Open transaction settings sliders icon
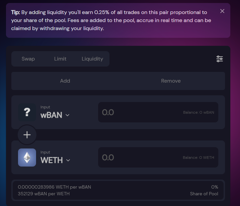The image size is (240, 206). coord(220,59)
